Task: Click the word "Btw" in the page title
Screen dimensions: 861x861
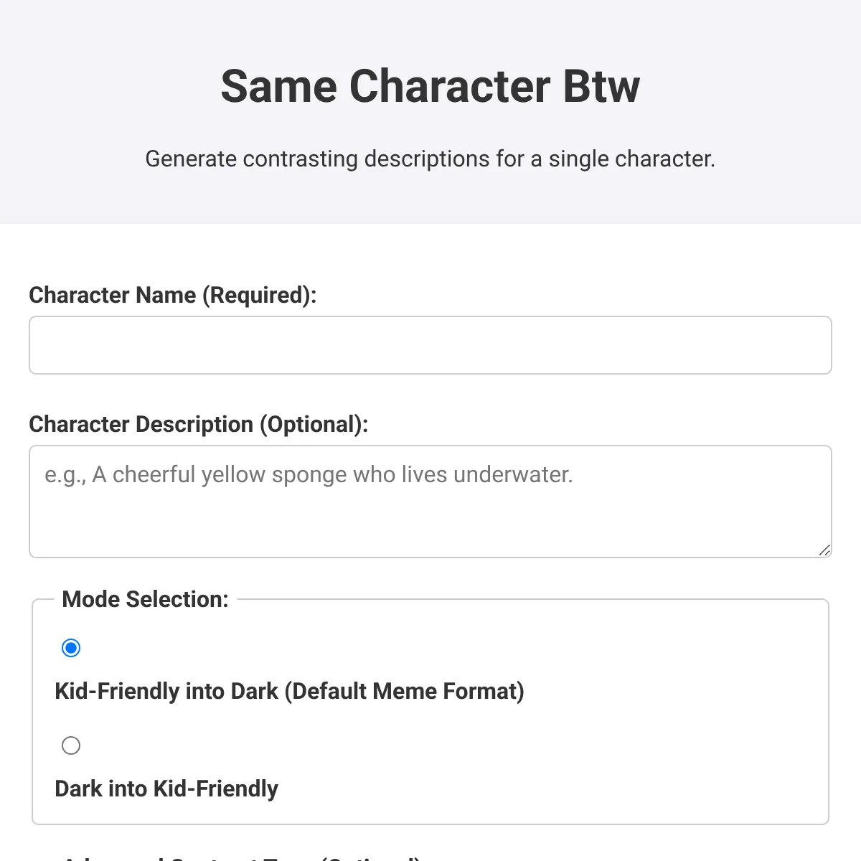Action: pyautogui.click(x=601, y=86)
